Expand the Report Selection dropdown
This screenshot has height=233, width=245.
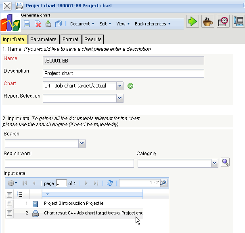pos(119,98)
